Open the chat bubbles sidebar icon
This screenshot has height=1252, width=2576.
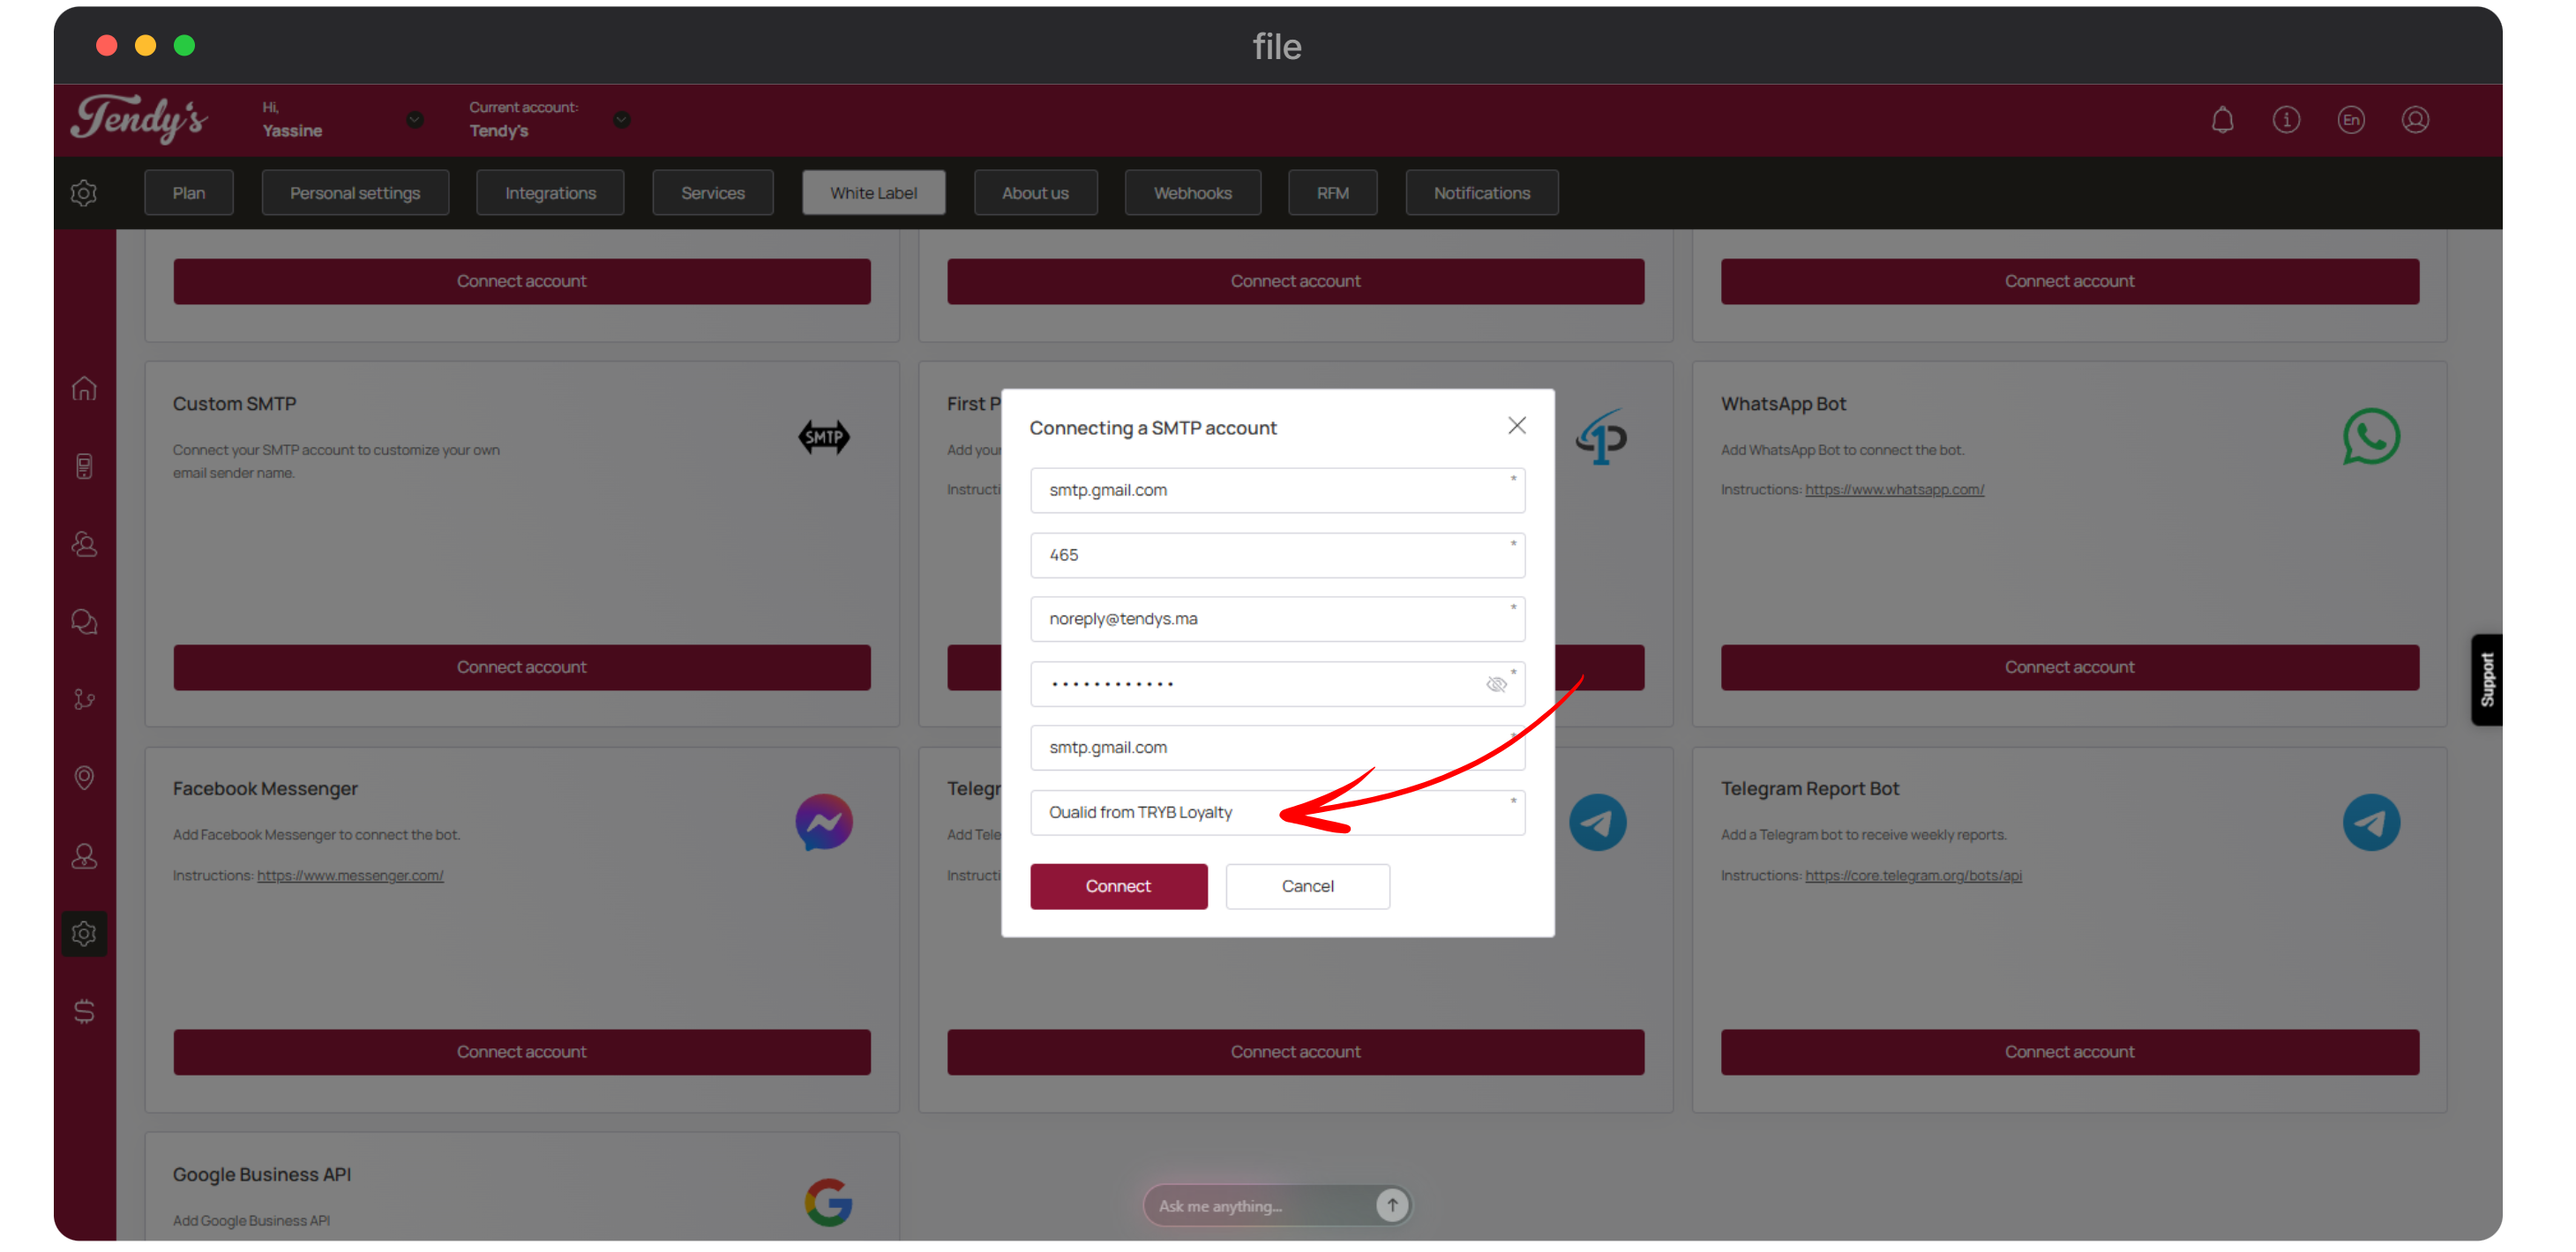click(x=84, y=622)
